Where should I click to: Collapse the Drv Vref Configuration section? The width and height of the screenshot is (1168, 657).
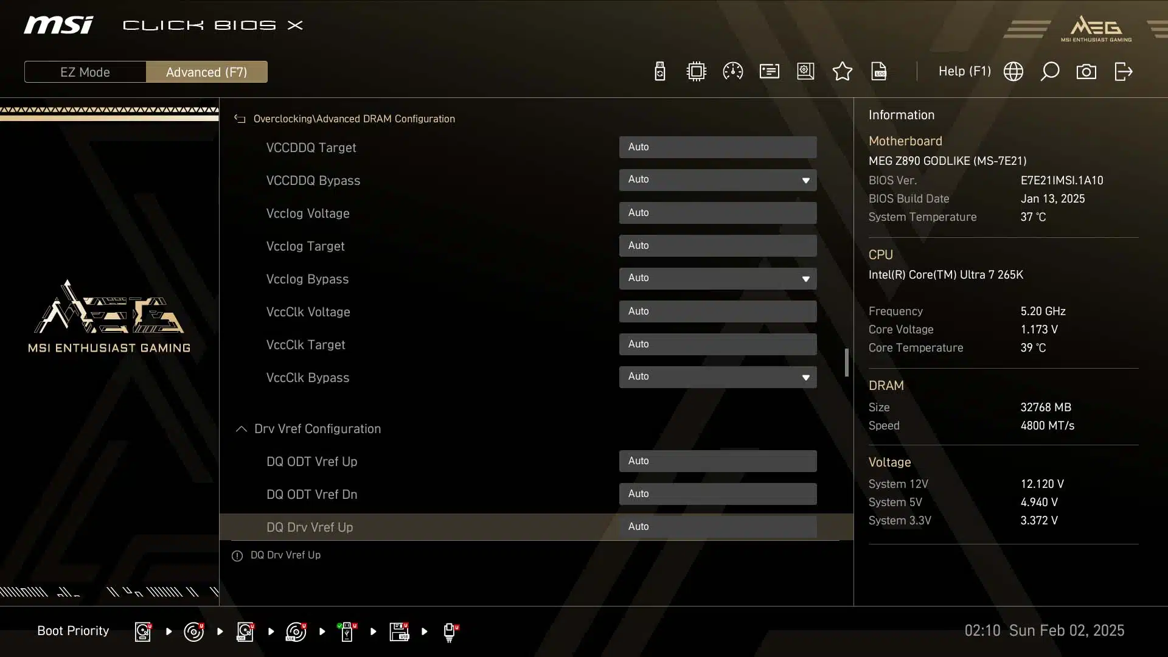pyautogui.click(x=242, y=429)
